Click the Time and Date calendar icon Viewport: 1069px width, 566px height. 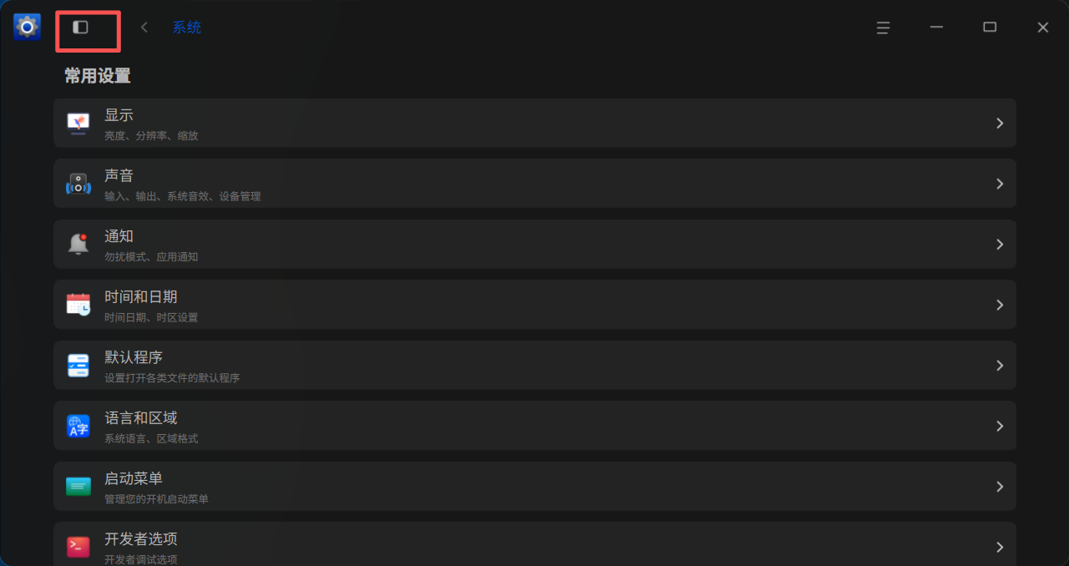coord(79,305)
